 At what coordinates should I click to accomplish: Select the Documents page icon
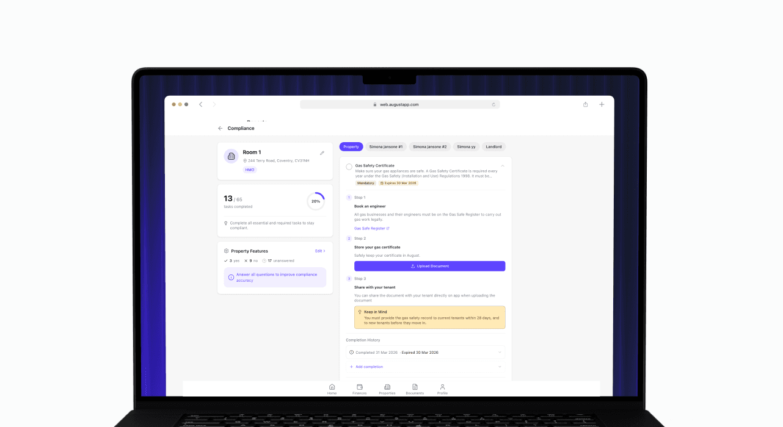click(415, 387)
